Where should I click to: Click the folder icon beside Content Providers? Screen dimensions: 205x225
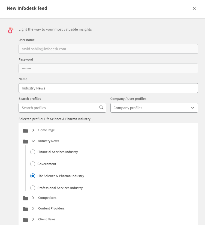tap(25, 208)
